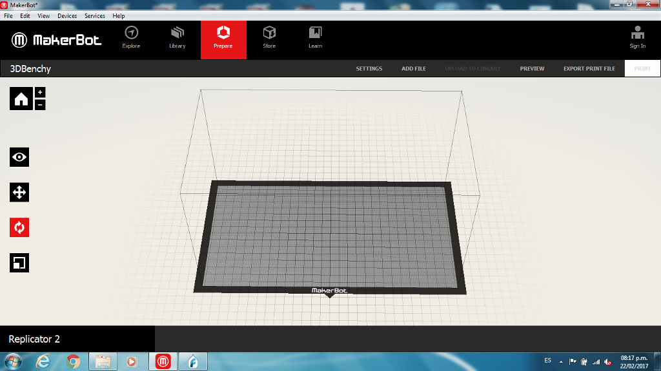Click the taskbar clock and date
661x371 pixels.
634,362
